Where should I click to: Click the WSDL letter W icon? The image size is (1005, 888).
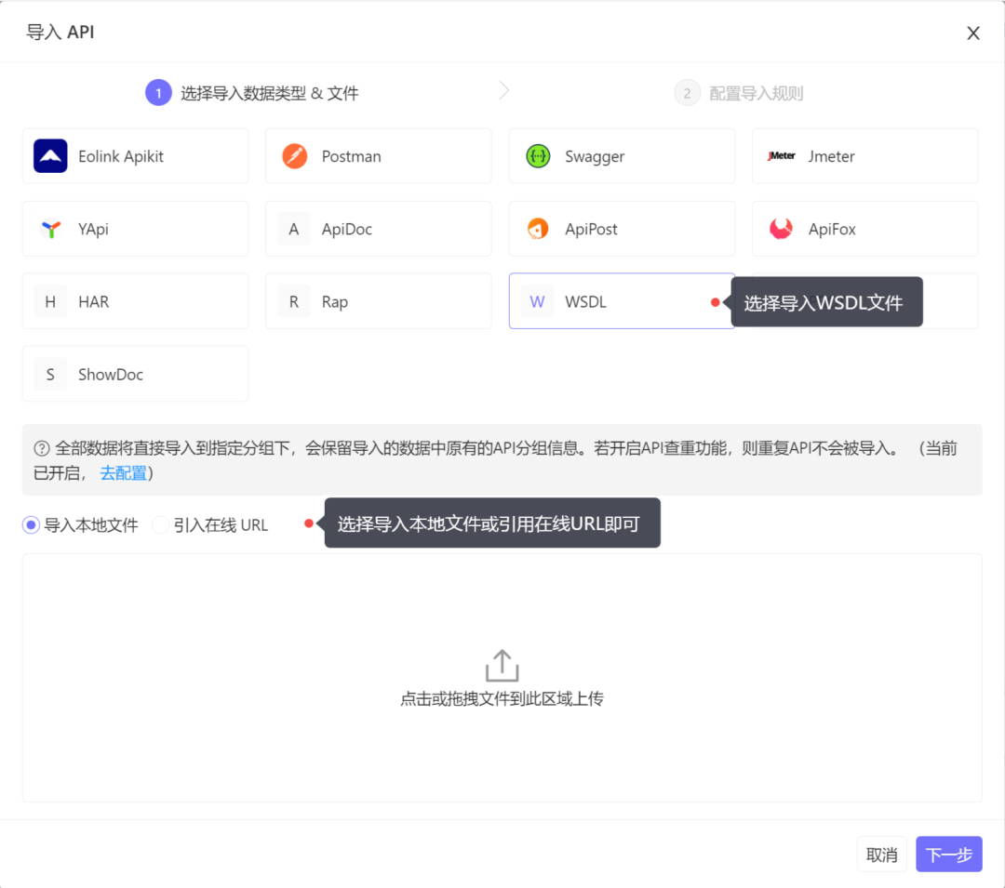tap(537, 301)
